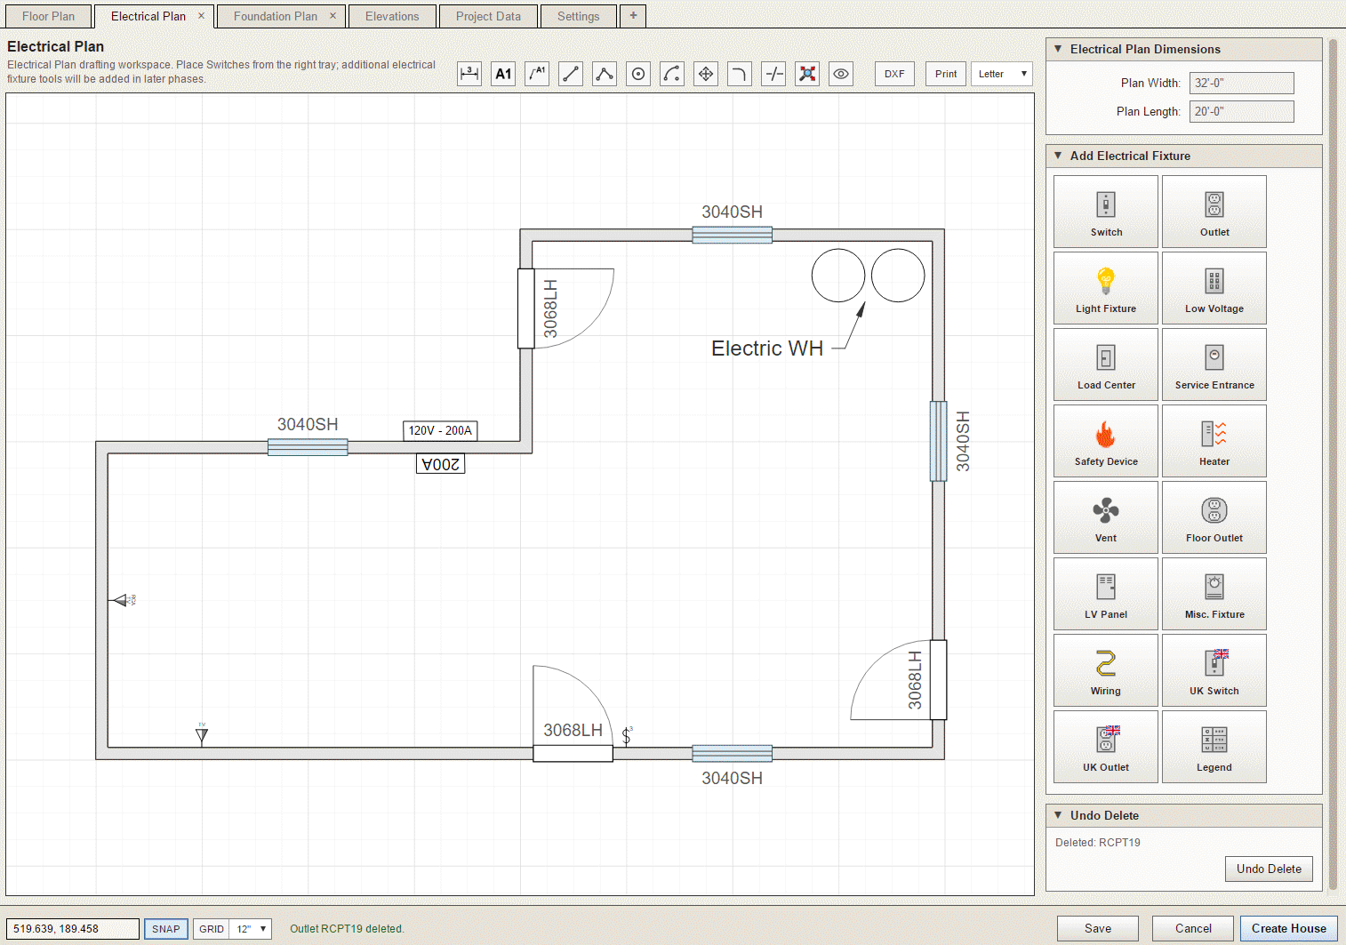Add a Safety Device fixture
This screenshot has width=1346, height=945.
(x=1106, y=441)
